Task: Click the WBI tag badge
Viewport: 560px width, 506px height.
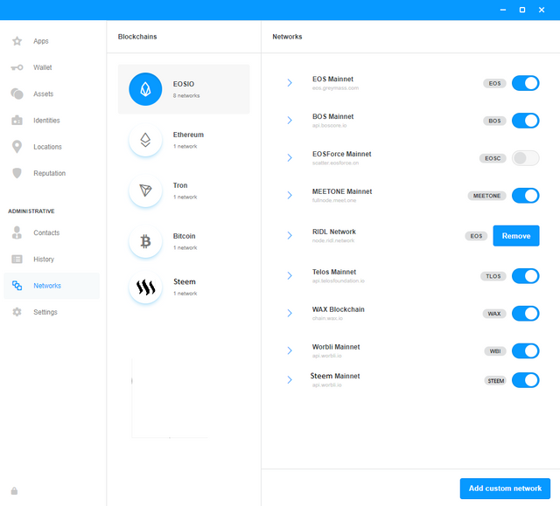Action: (x=495, y=351)
